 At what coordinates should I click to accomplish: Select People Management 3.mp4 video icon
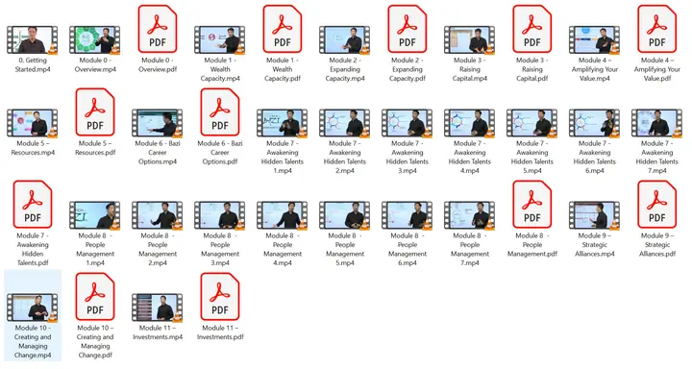(220, 215)
